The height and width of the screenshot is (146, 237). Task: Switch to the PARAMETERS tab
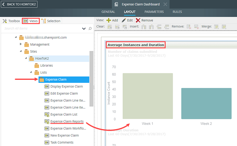click(154, 12)
